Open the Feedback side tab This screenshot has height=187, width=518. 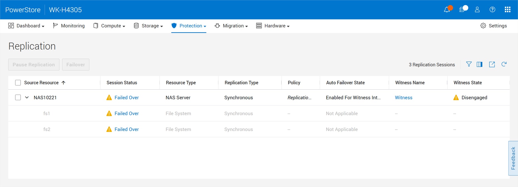coord(513,158)
